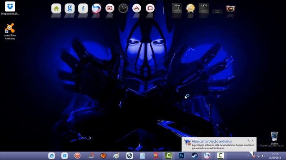Open the network tray icon
Screen dimensions: 286x160
pyautogui.click(x=258, y=156)
